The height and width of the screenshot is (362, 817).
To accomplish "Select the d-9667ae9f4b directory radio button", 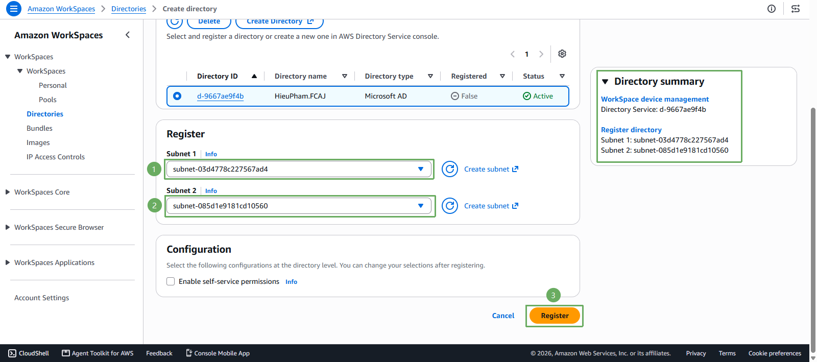I will [x=177, y=96].
